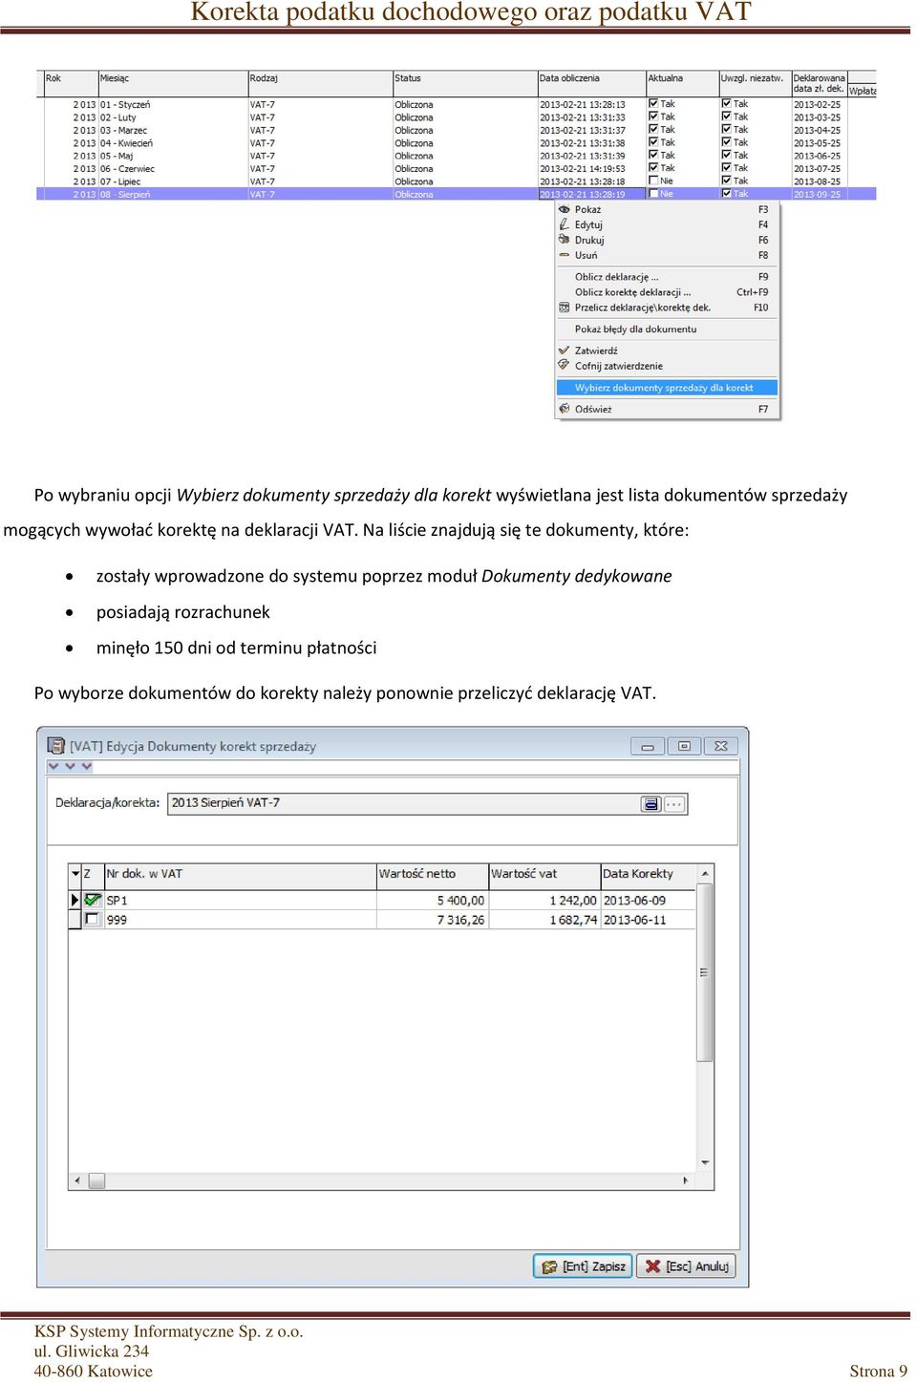Screen dimensions: 917x1382
Task: Toggle the Aktualna checkbox for 07 - Lipiec
Action: coord(653,181)
